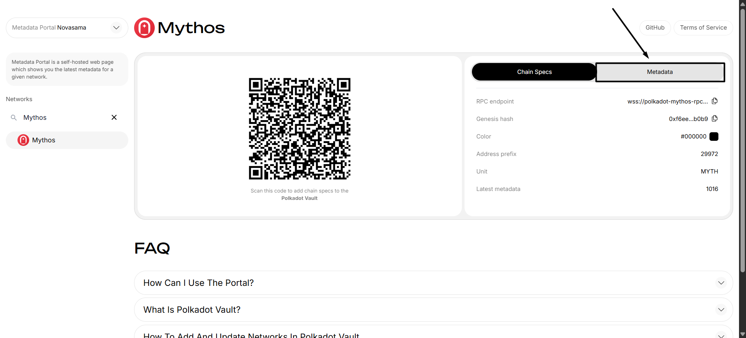Click the scroll down arrow
This screenshot has width=746, height=338.
[743, 334]
